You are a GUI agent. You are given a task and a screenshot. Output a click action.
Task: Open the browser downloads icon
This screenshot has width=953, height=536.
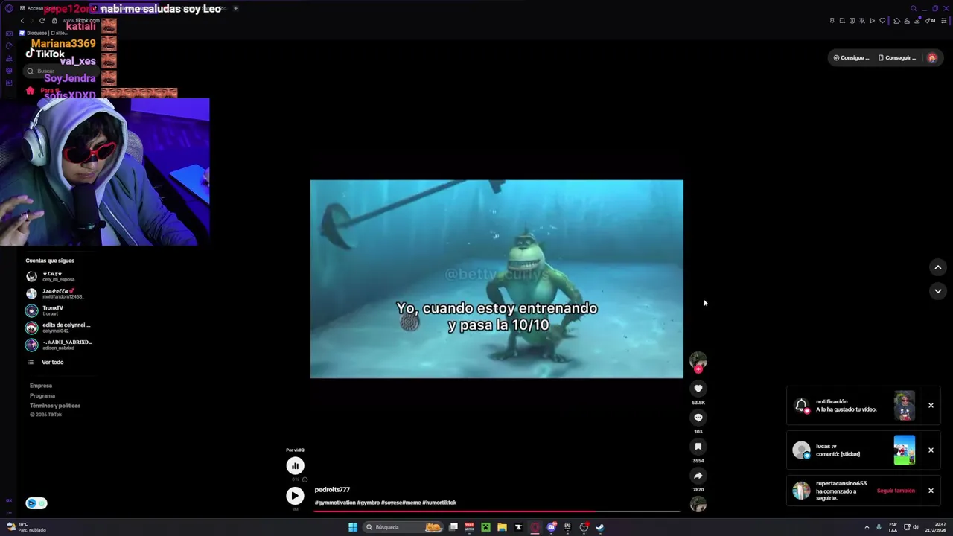coord(917,21)
